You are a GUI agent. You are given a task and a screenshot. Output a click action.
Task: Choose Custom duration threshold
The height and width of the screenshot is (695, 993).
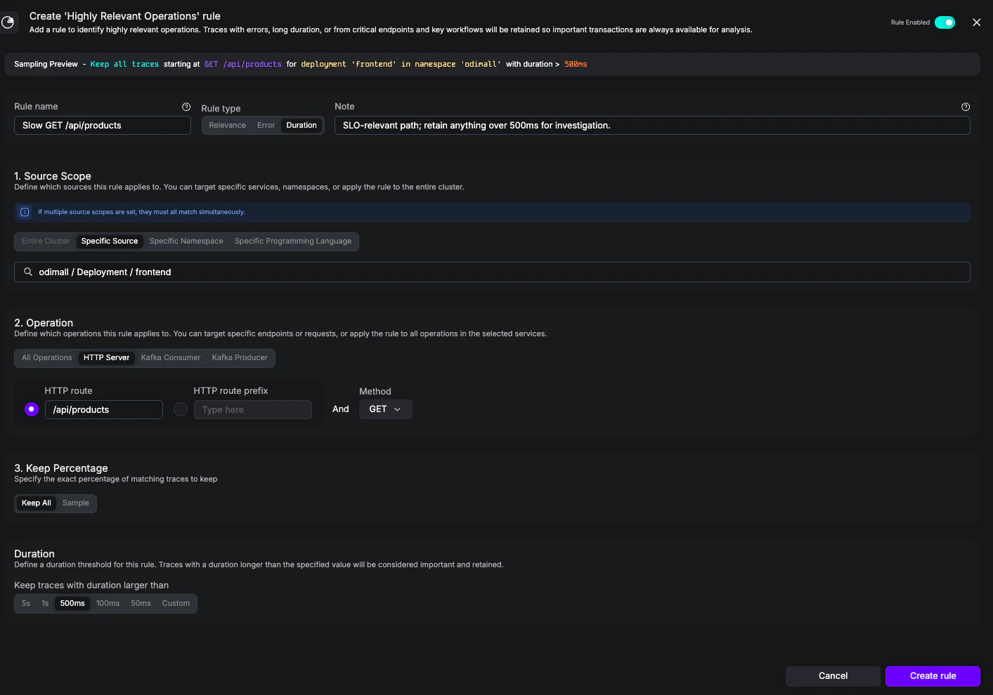coord(176,604)
